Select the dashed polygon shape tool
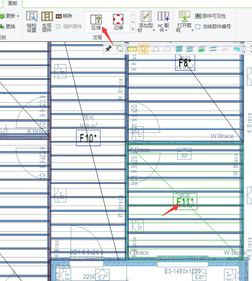Viewport: 252px width, 281px height. click(167, 49)
